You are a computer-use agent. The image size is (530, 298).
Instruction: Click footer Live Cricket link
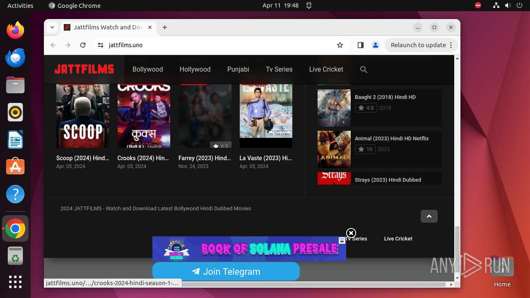(x=398, y=239)
